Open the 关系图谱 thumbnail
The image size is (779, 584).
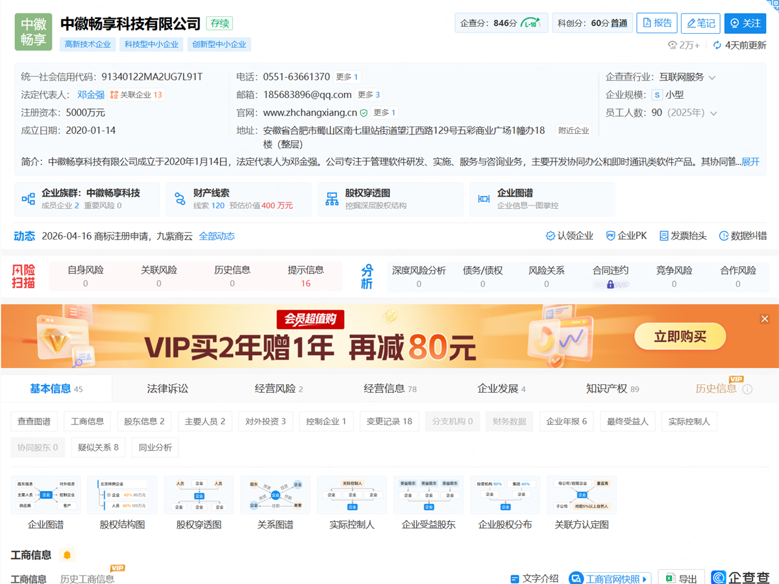275,495
